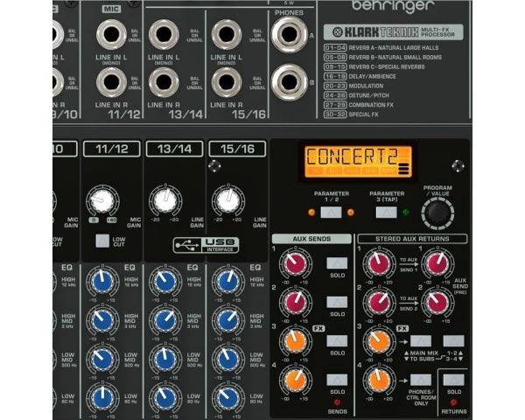Viewport: 525px width, 420px height.
Task: Toggle the SOLO button for aux send 1
Action: click(x=337, y=263)
